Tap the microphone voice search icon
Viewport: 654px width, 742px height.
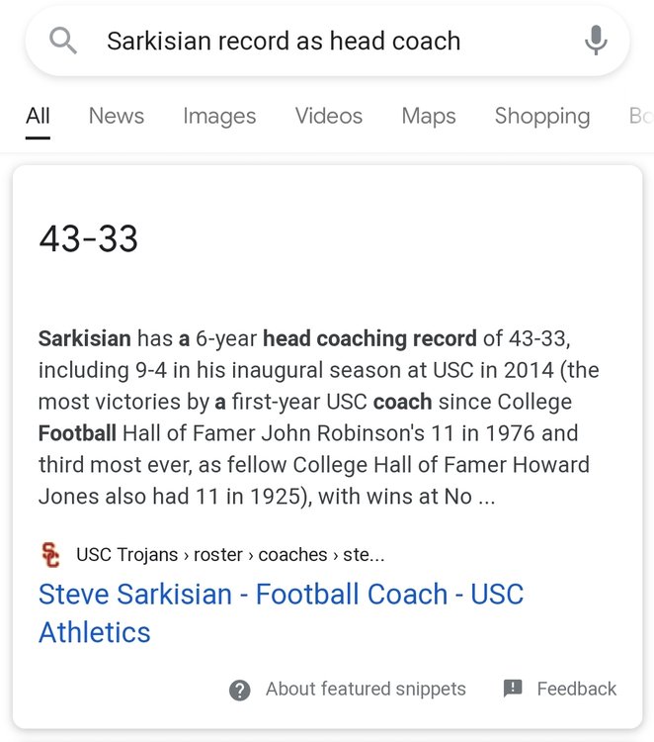(596, 41)
